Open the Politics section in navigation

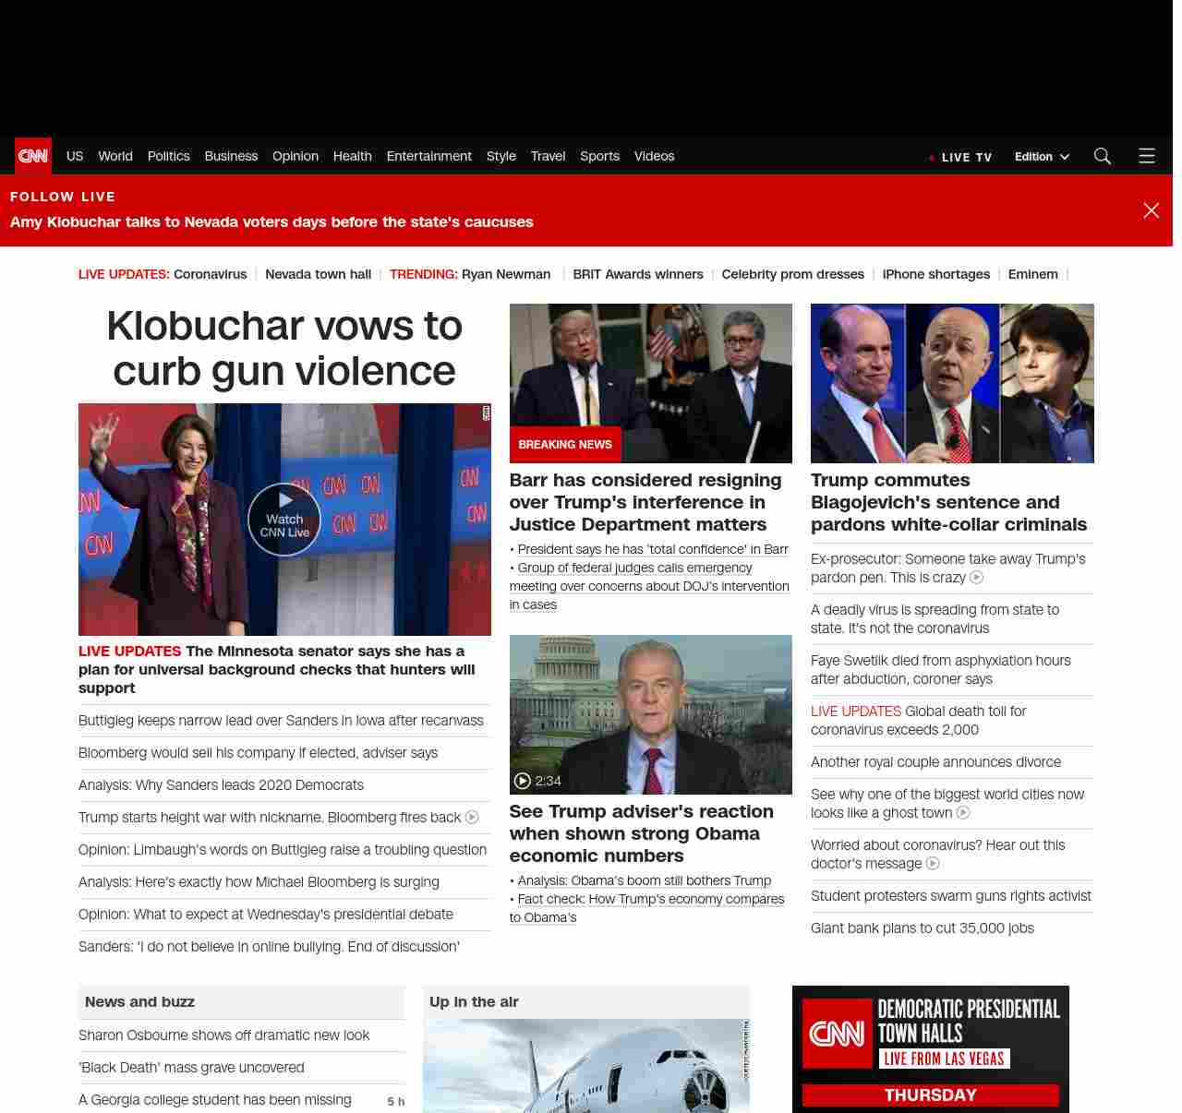168,156
